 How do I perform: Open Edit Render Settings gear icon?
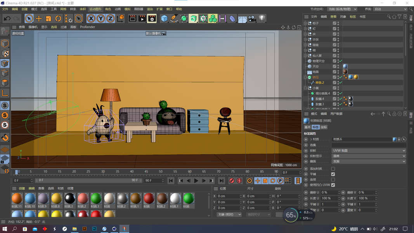[x=152, y=19]
